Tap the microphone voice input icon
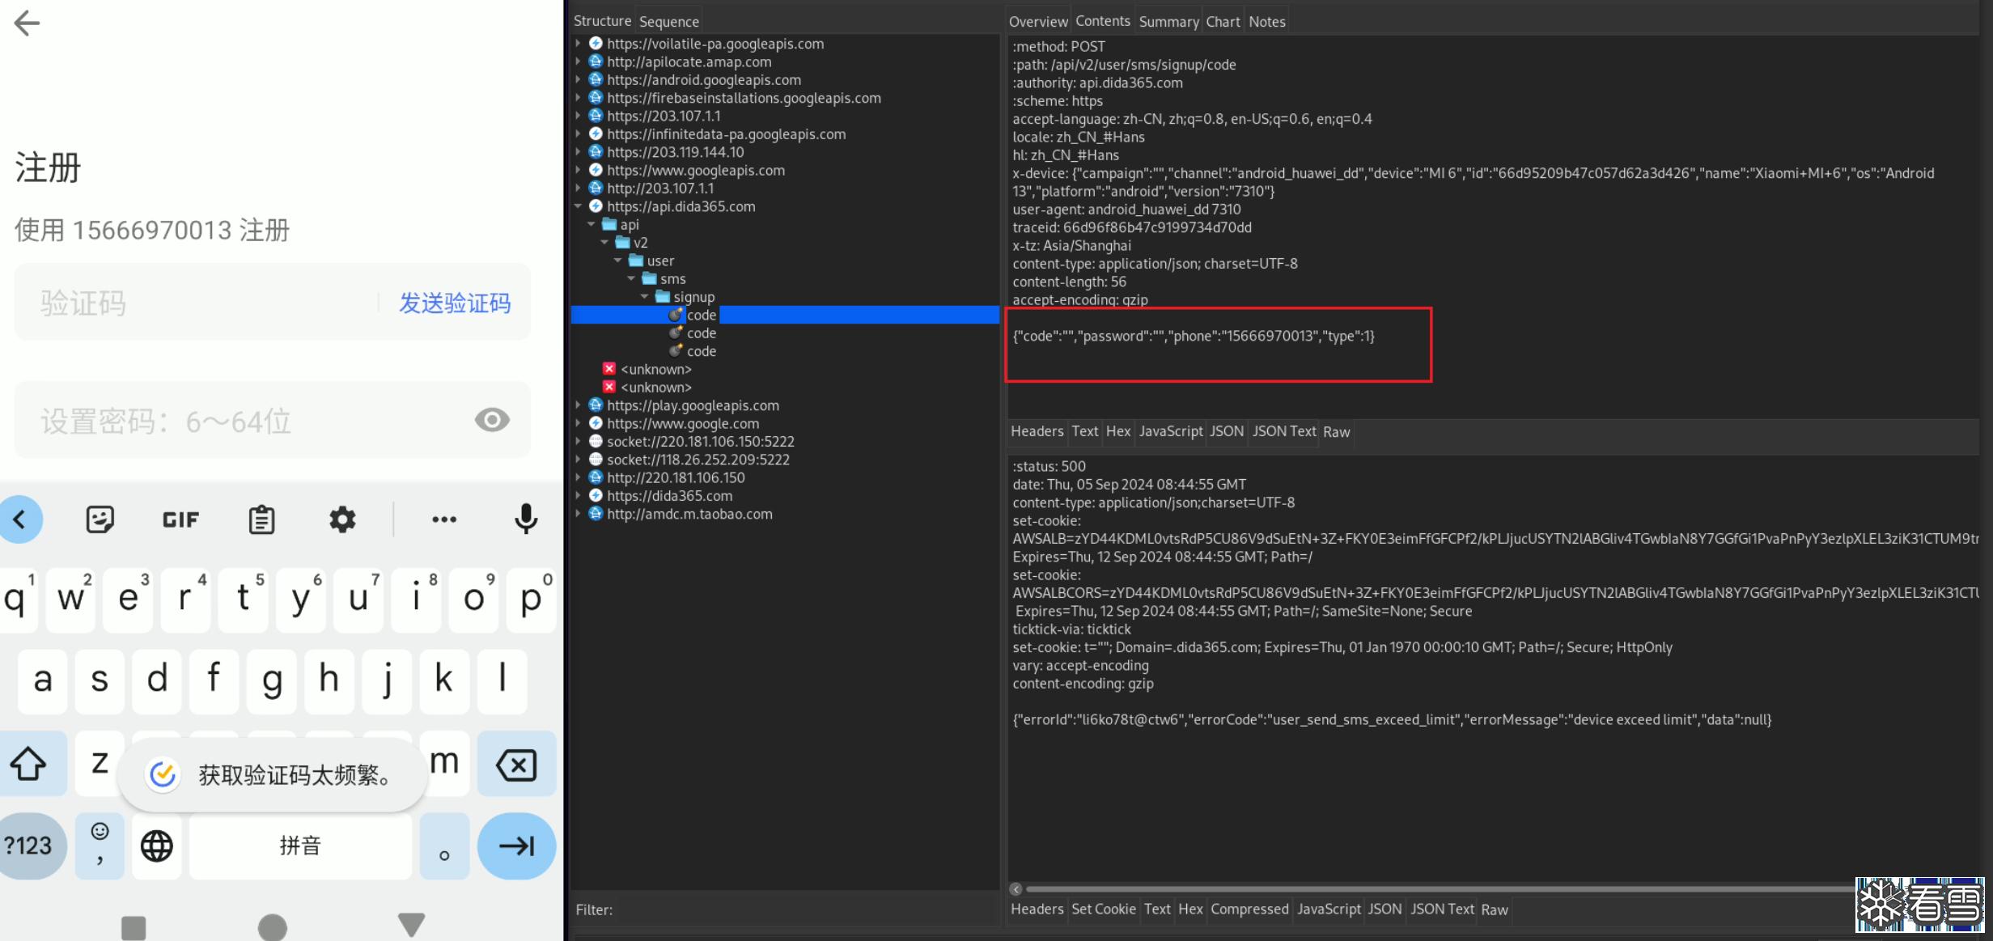 tap(526, 519)
